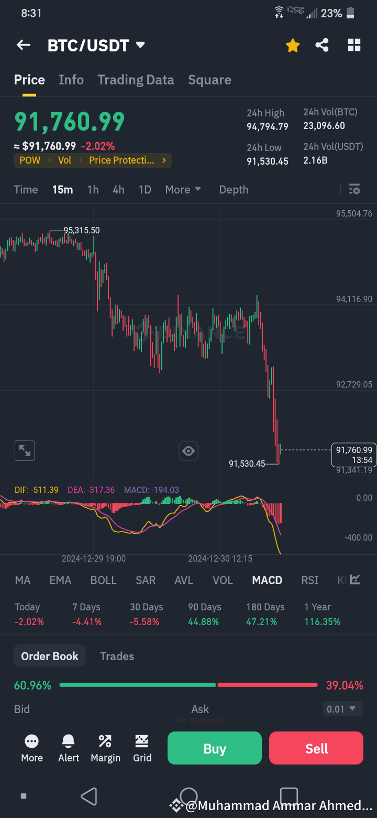The width and height of the screenshot is (377, 818).
Task: Open chart layout options grid icon
Action: pos(354,45)
